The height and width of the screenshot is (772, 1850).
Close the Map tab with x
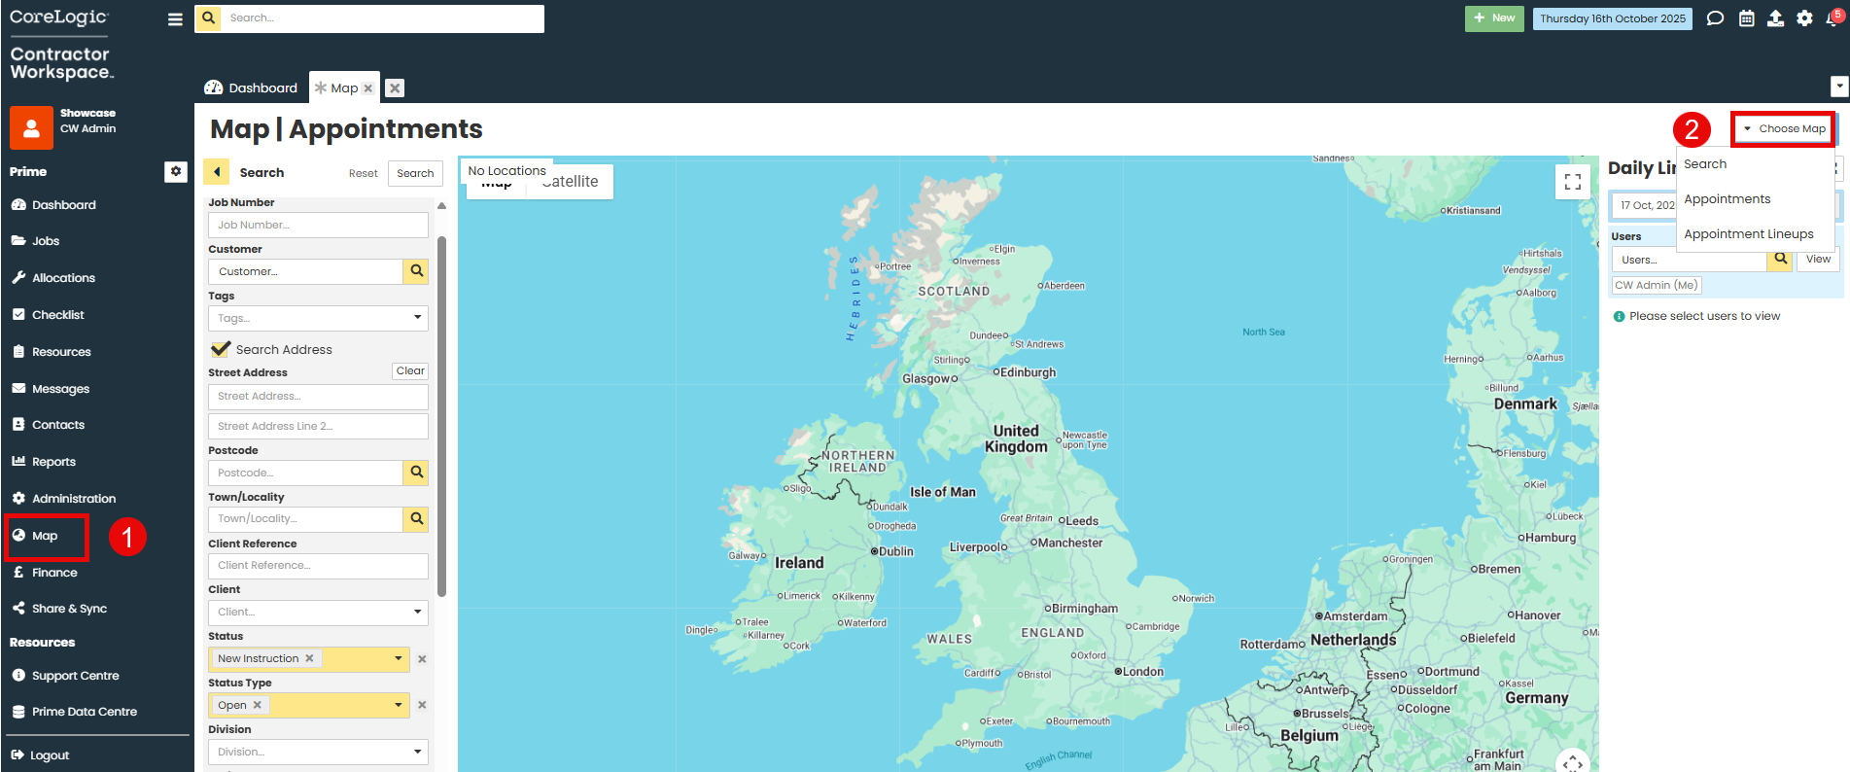pyautogui.click(x=367, y=88)
